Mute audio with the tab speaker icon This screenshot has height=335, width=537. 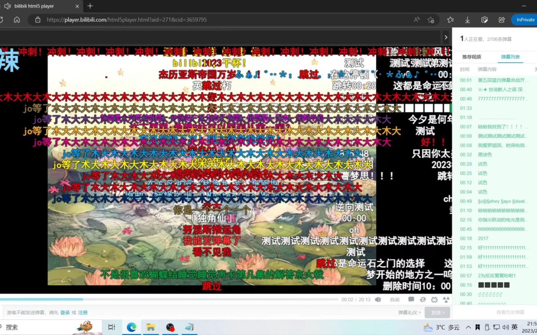(7, 6)
